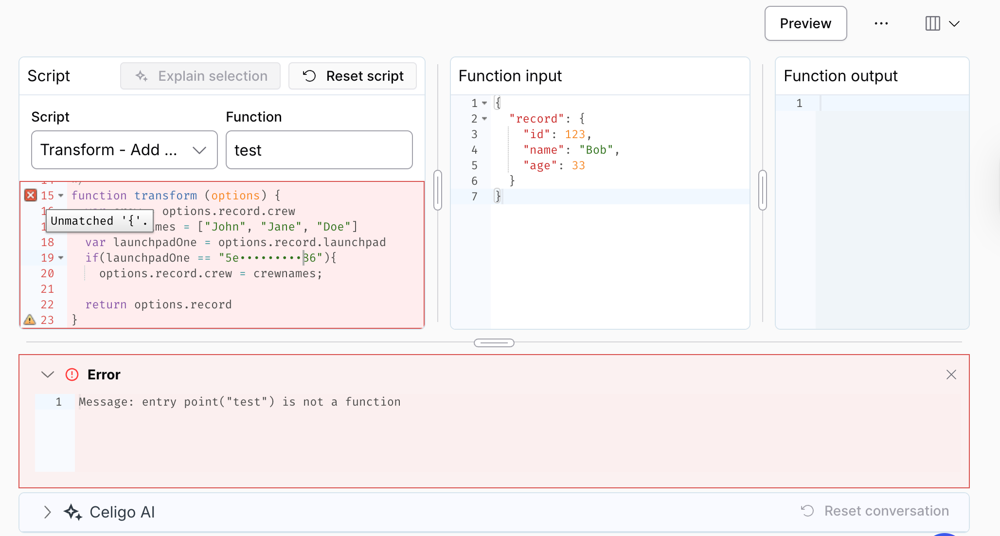
Task: Collapse the JSON fold on input line 1
Action: tap(484, 103)
